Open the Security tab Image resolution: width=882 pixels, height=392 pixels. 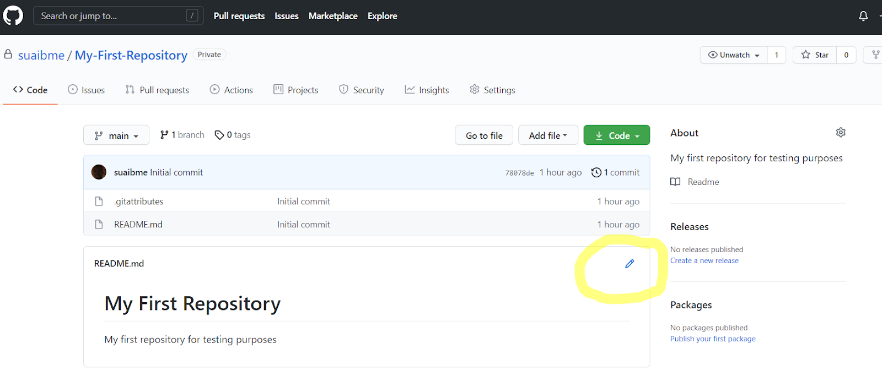point(362,90)
